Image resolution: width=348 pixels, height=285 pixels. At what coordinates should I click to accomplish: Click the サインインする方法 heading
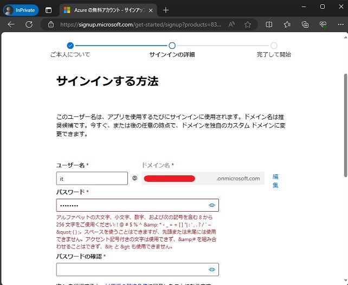pos(107,81)
